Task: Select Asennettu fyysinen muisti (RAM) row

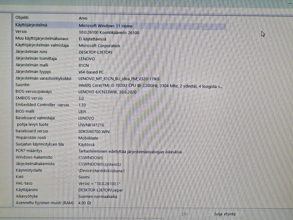Action: click(45, 203)
